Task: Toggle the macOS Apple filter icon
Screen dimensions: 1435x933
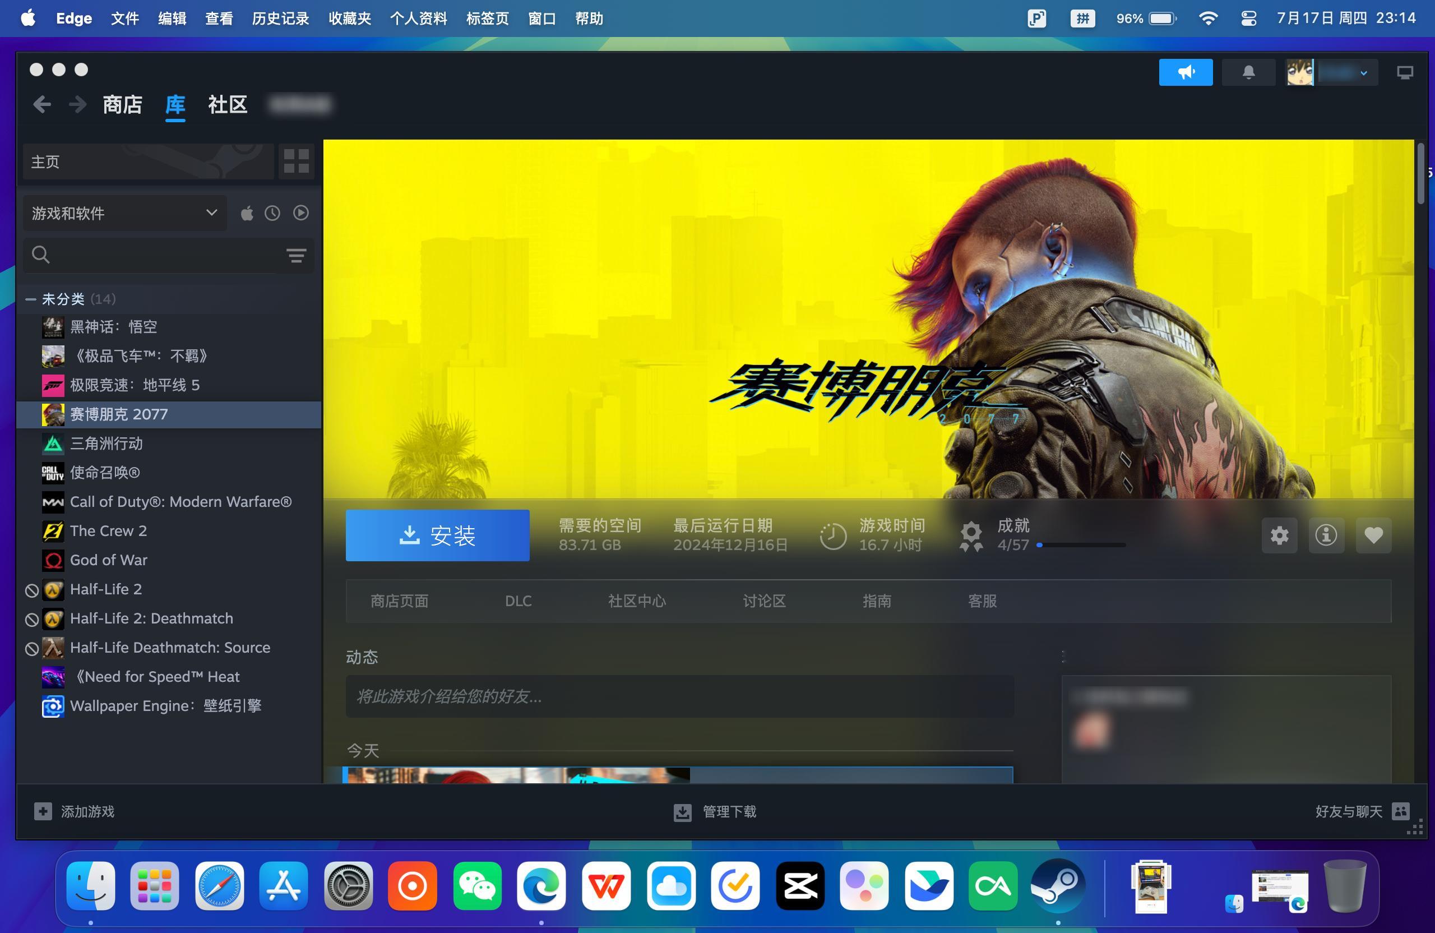Action: (x=247, y=213)
